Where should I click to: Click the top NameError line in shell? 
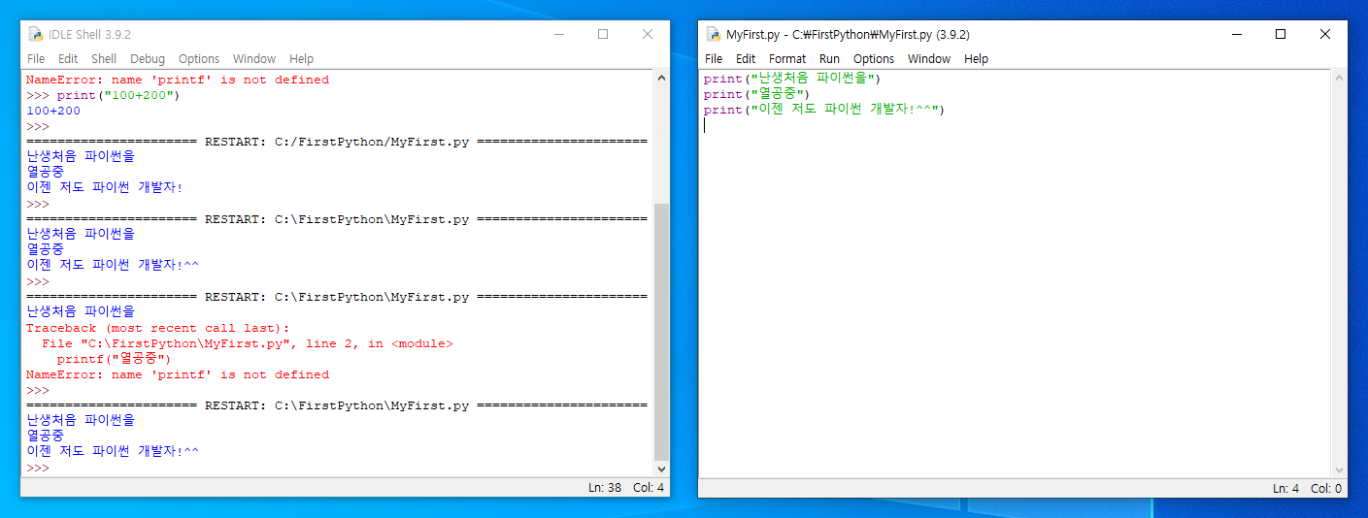(x=177, y=80)
